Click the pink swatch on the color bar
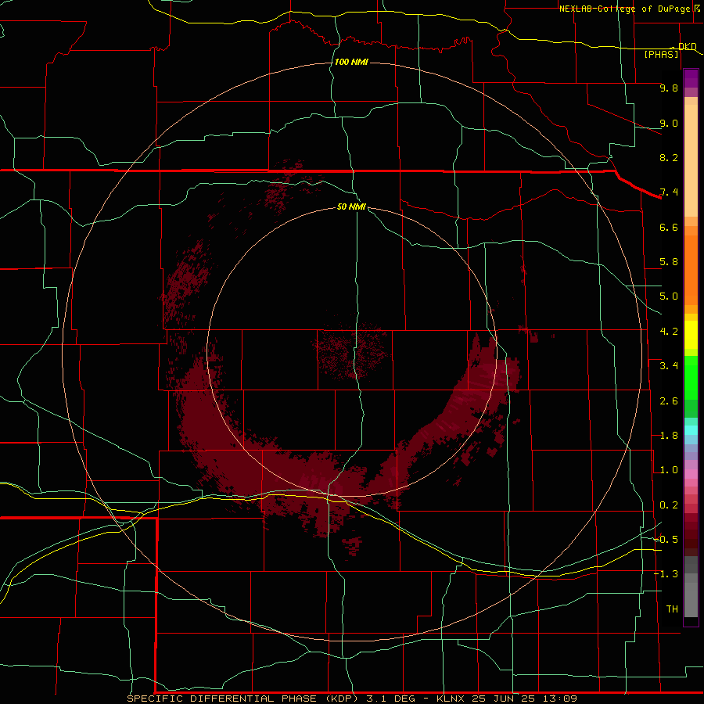The image size is (704, 704). tap(691, 474)
